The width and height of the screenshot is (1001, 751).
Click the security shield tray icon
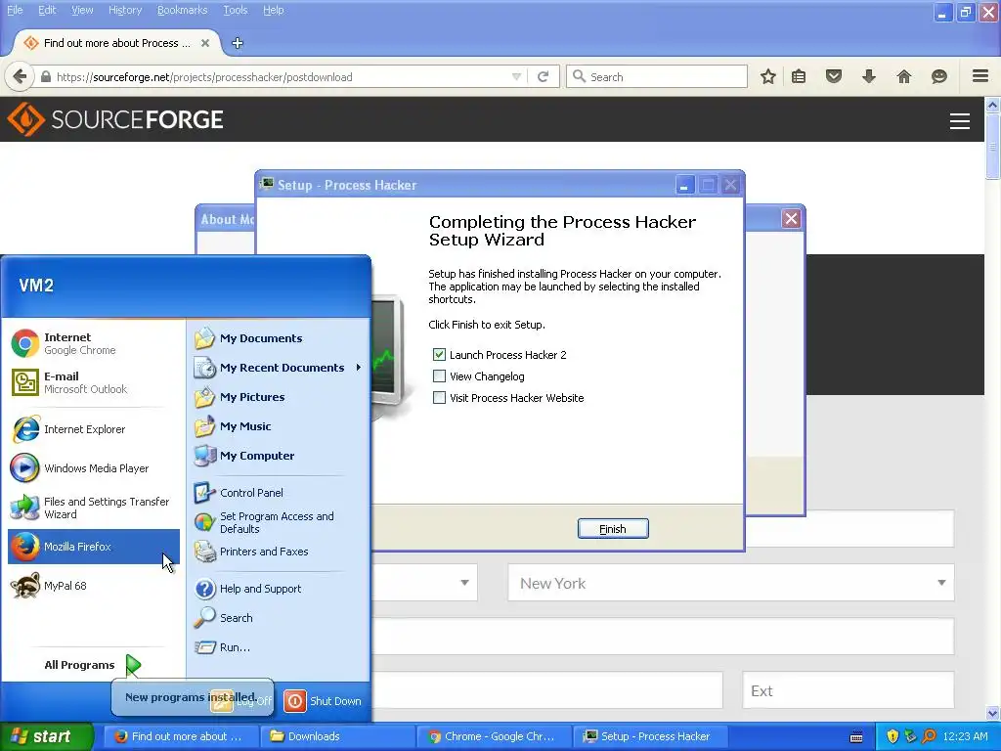[x=892, y=736]
